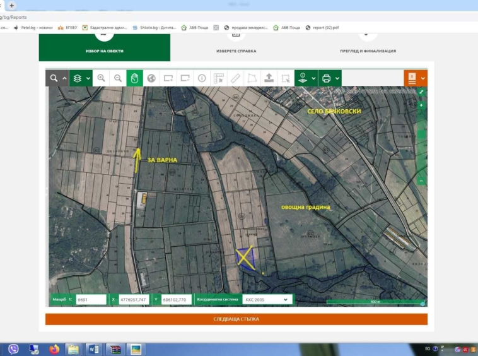The image size is (478, 356).
Task: Expand the print options dropdown arrow
Action: point(337,78)
